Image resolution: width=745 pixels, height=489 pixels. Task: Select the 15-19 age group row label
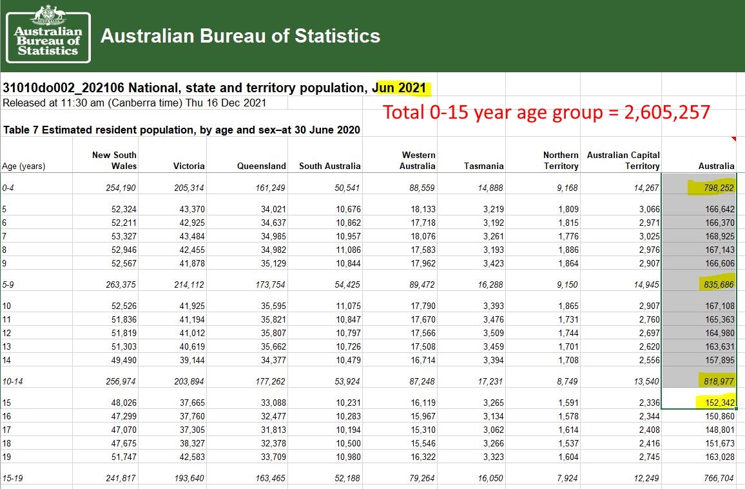pyautogui.click(x=13, y=478)
